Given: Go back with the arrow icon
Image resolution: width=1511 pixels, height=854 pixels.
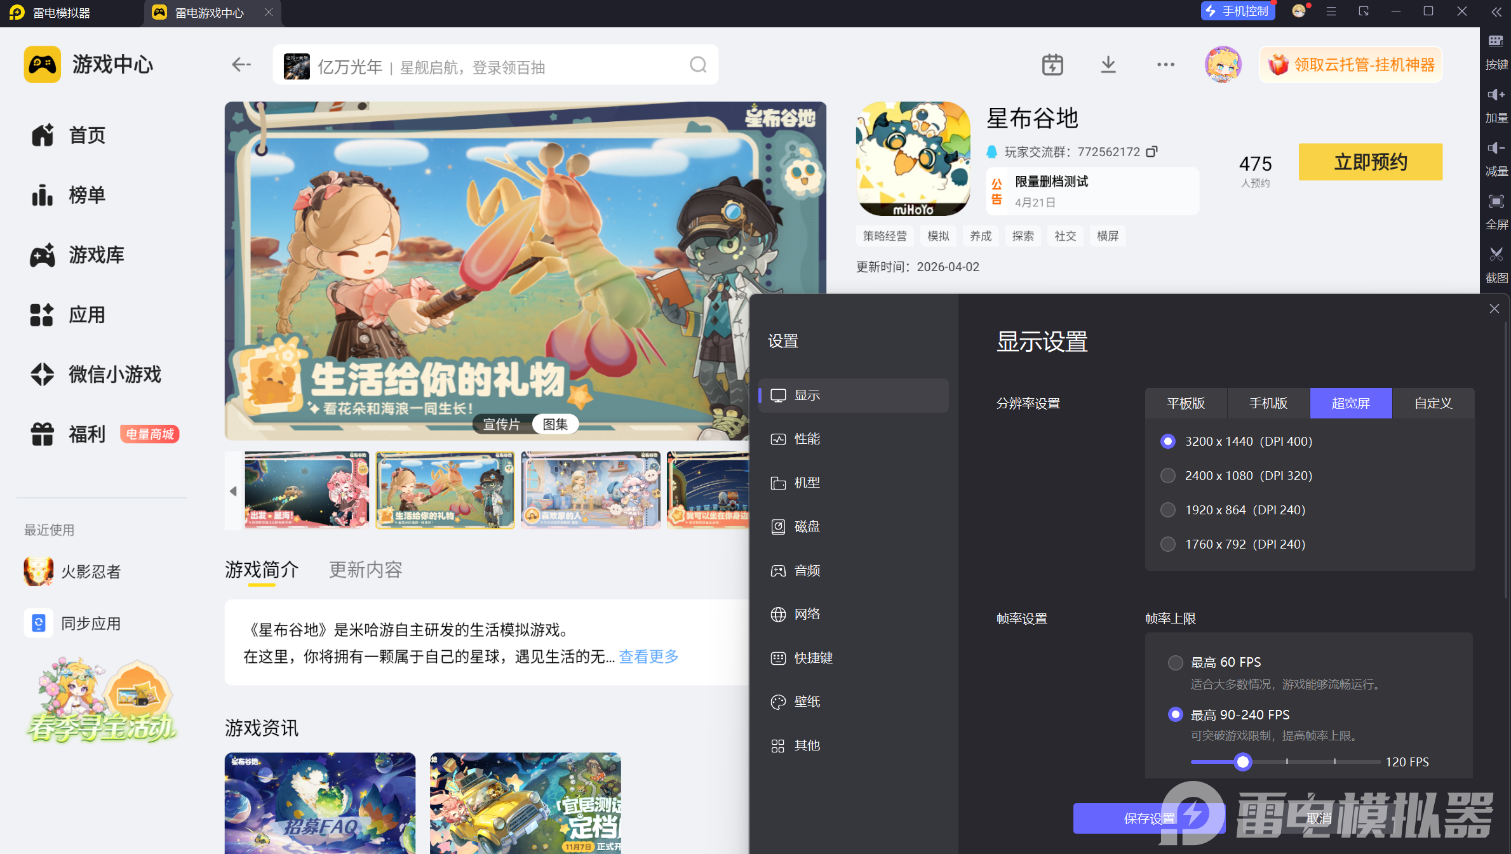Looking at the screenshot, I should 241,65.
